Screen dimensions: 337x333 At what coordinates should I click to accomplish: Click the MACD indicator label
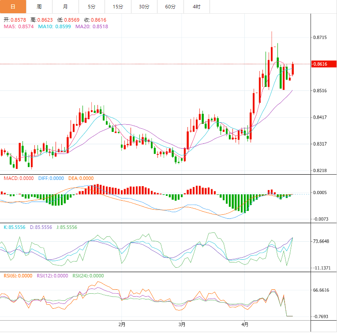pyautogui.click(x=18, y=178)
